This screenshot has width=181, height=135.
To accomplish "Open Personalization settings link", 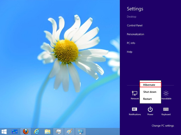I will (135, 34).
